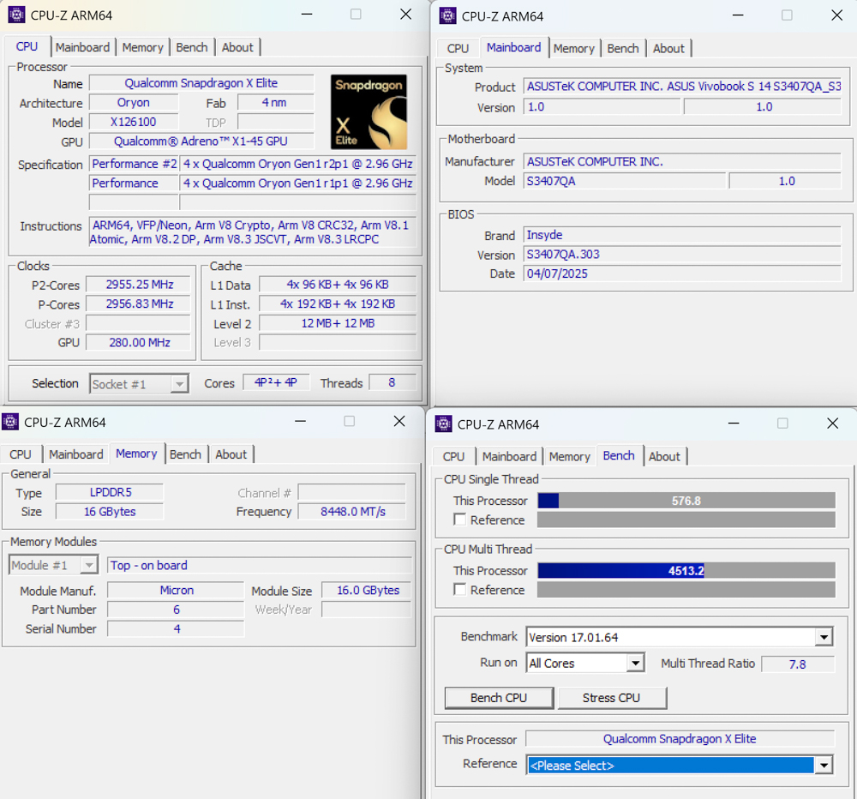The height and width of the screenshot is (799, 857).
Task: Click the CPU-Z app icon in the Bench tab window
Action: [x=443, y=424]
